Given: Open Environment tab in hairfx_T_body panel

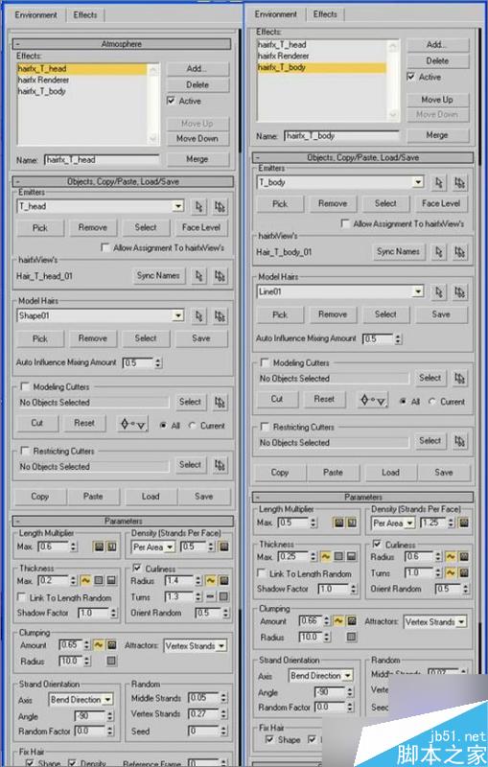Looking at the screenshot, I should [x=275, y=14].
